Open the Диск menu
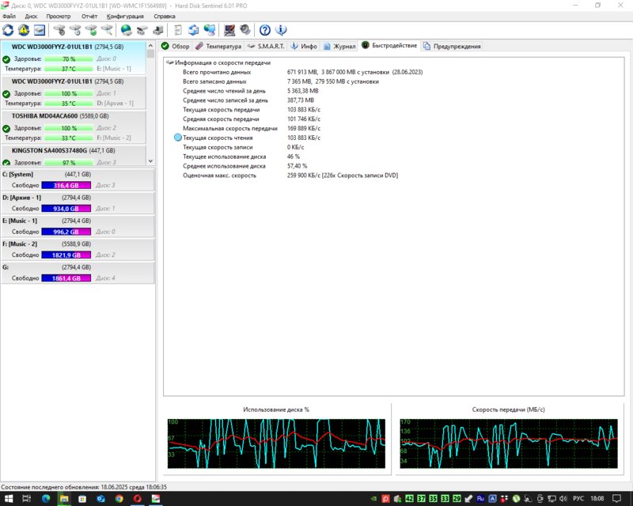The height and width of the screenshot is (506, 633). click(31, 16)
